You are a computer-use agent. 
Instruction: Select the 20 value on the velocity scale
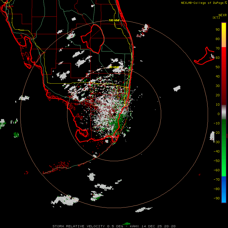[x=218, y=95]
